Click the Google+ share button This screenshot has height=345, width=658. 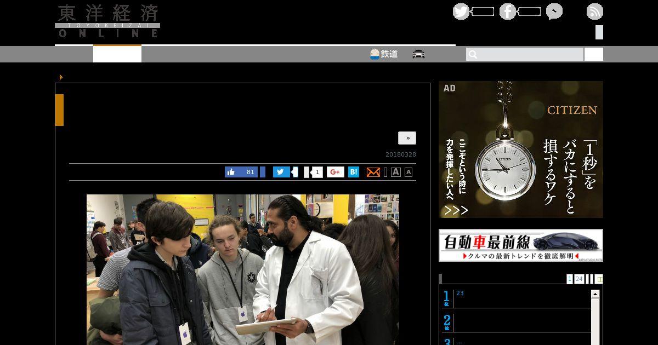pos(336,172)
